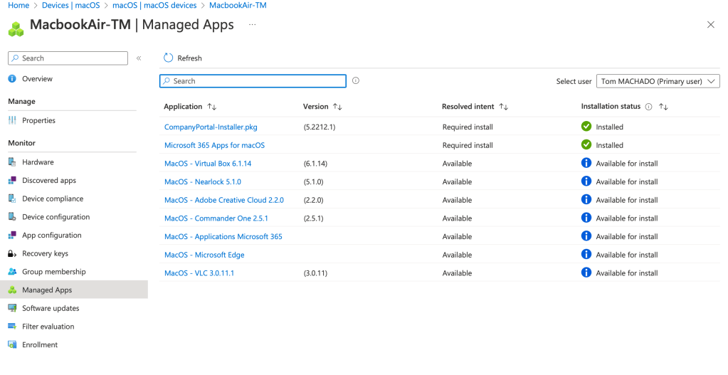Click the Group membership people icon
The height and width of the screenshot is (375, 728).
click(x=12, y=272)
